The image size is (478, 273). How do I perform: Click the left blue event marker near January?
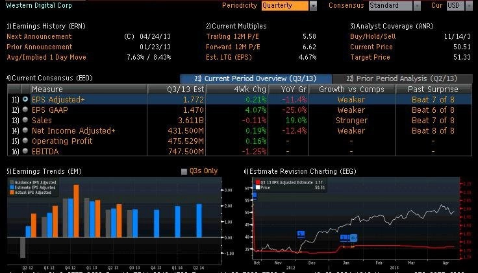[344, 238]
